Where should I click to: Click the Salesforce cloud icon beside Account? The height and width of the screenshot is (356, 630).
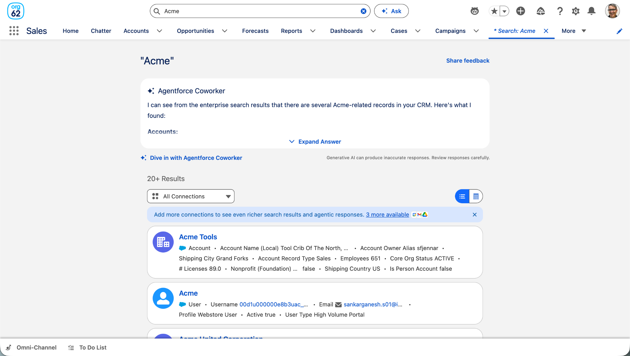pyautogui.click(x=182, y=248)
